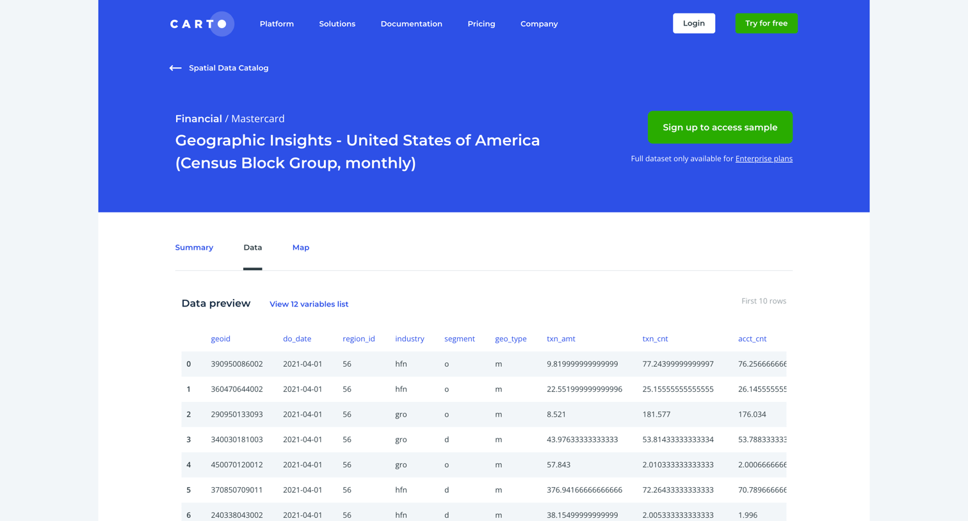Click geoid cell 450070120012

tap(237, 465)
